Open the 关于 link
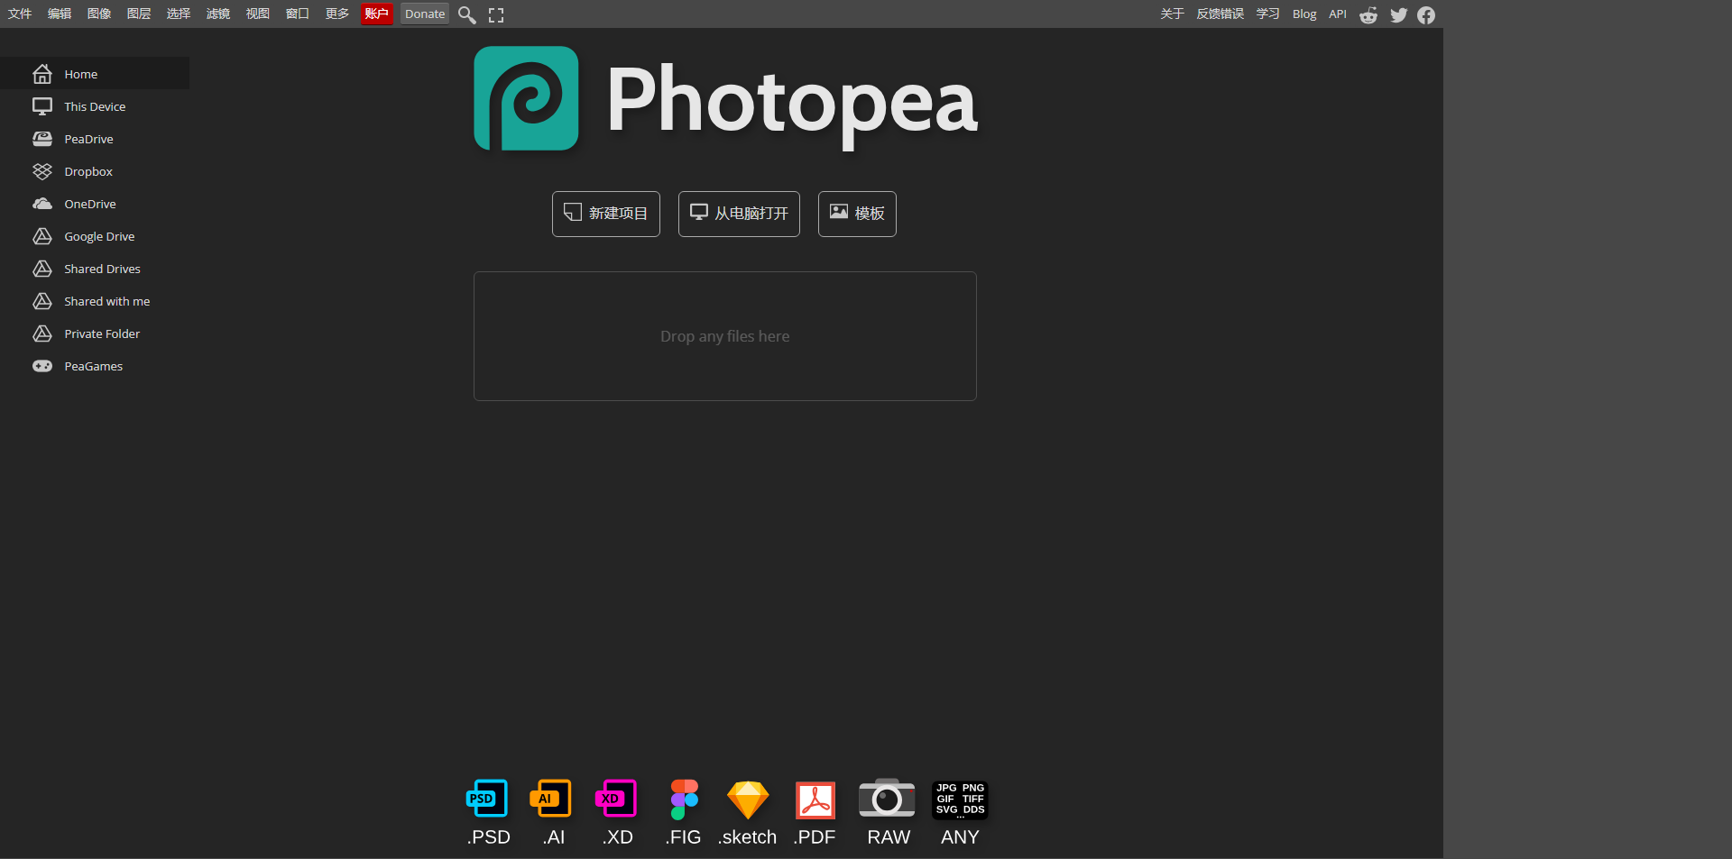The width and height of the screenshot is (1732, 859). 1172,14
